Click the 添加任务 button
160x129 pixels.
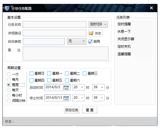72,110
